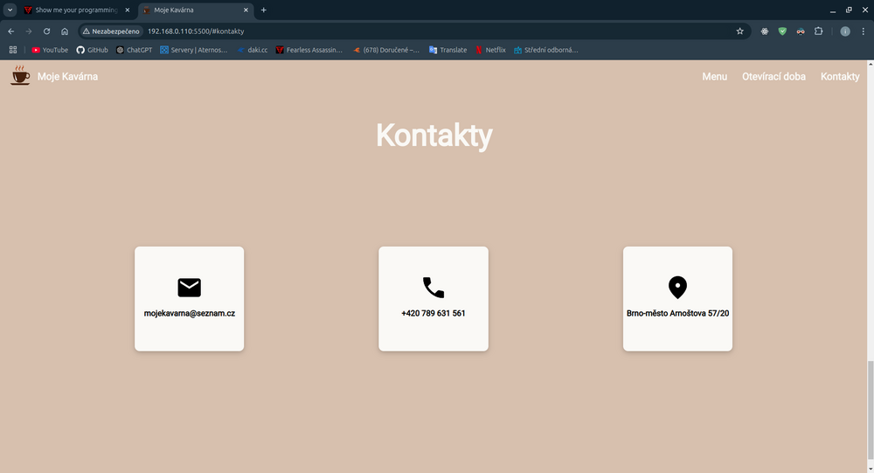874x473 pixels.
Task: Click the page vertical scrollbar thumb
Action: tap(870, 409)
